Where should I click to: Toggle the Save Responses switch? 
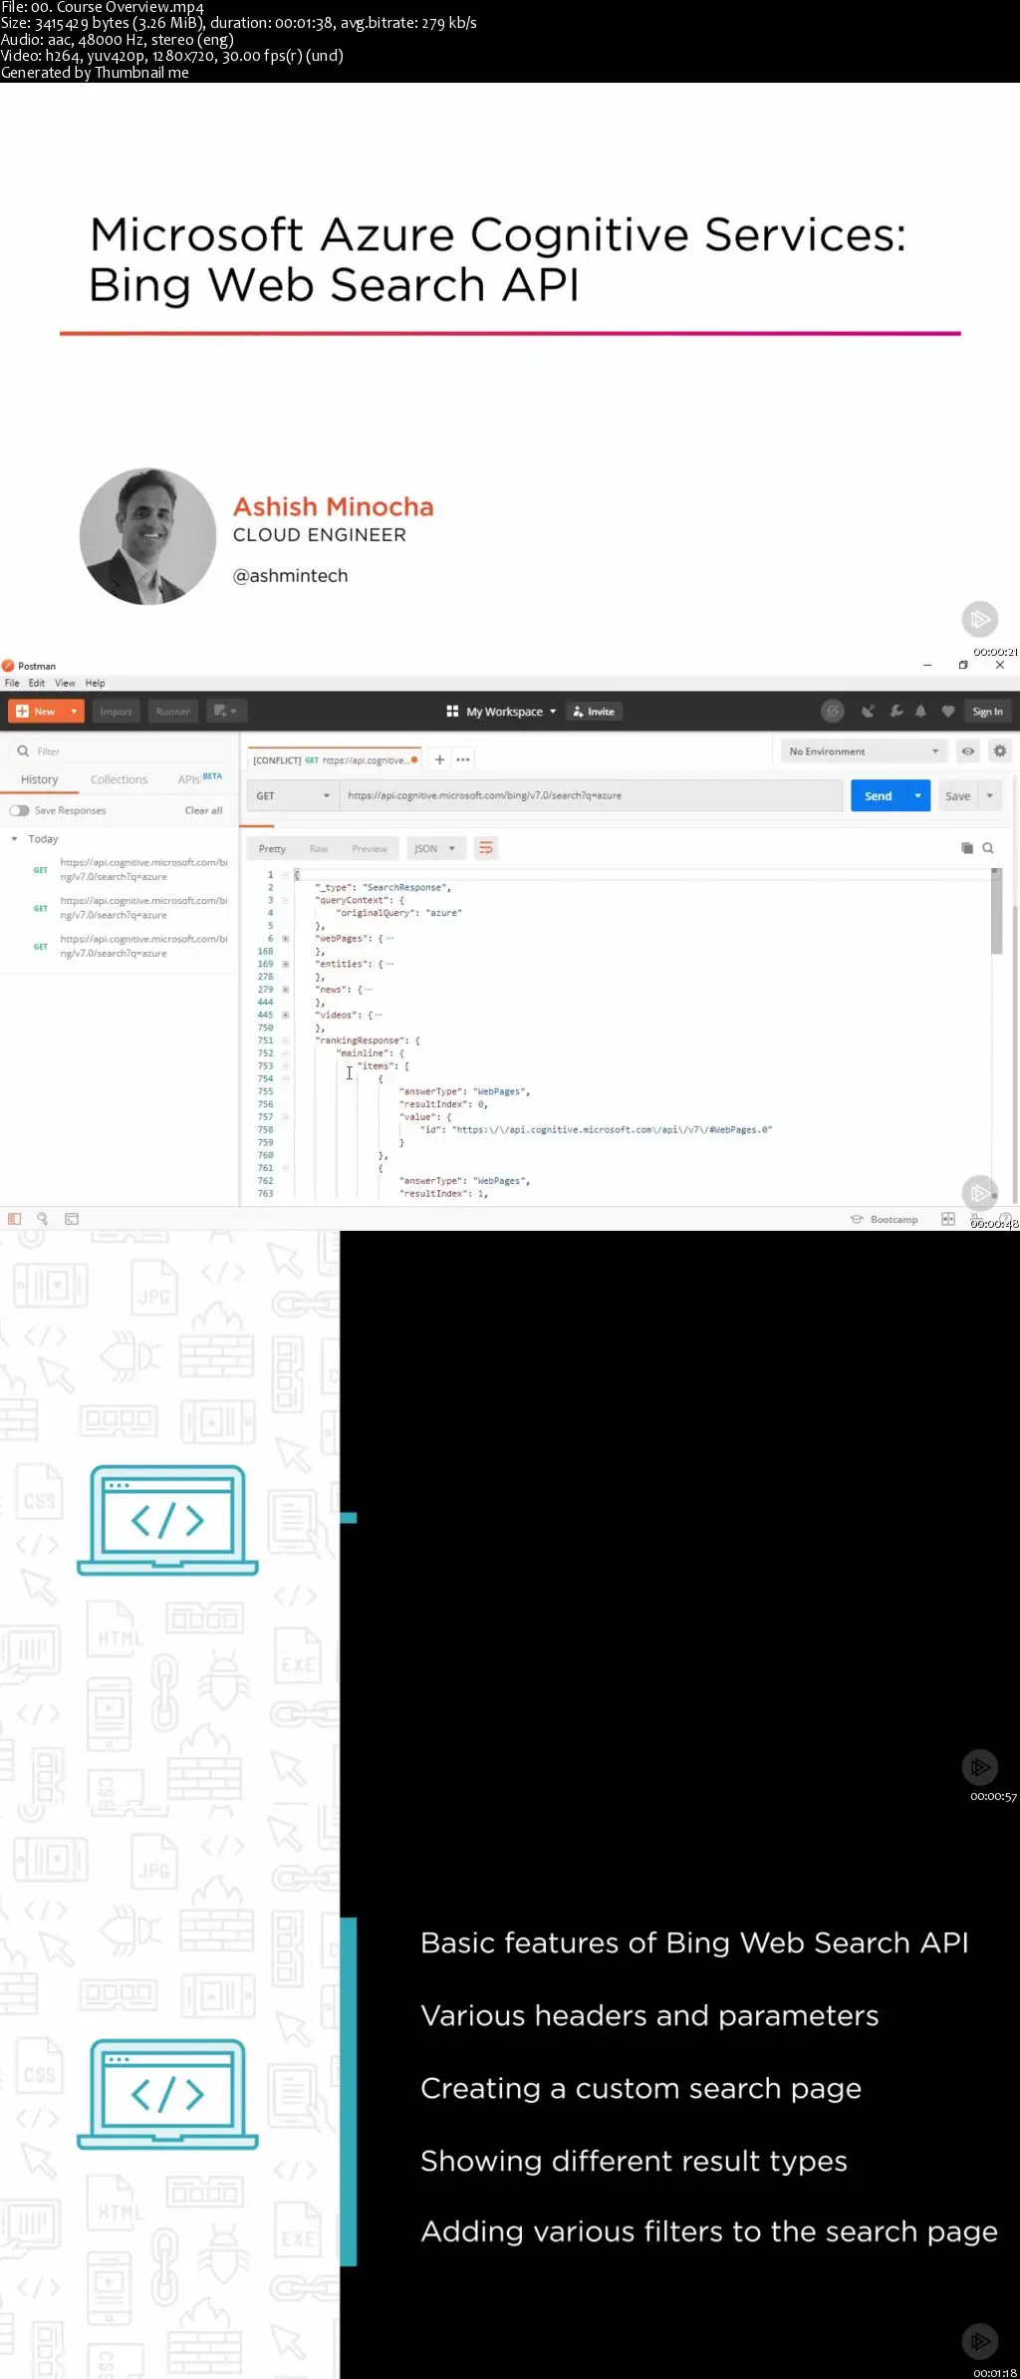(x=19, y=810)
